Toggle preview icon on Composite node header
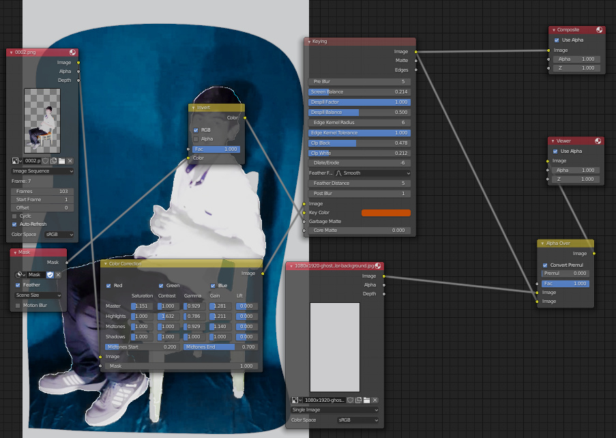Viewport: 616px width, 438px height. coord(599,30)
